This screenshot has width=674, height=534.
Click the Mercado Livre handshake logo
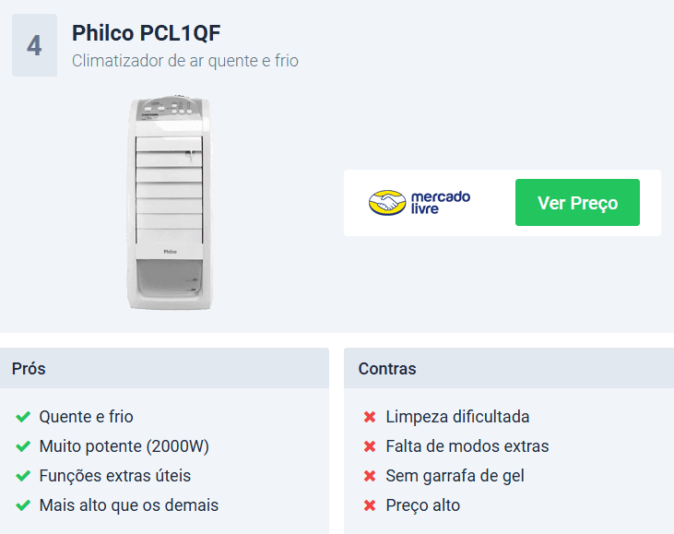[387, 203]
